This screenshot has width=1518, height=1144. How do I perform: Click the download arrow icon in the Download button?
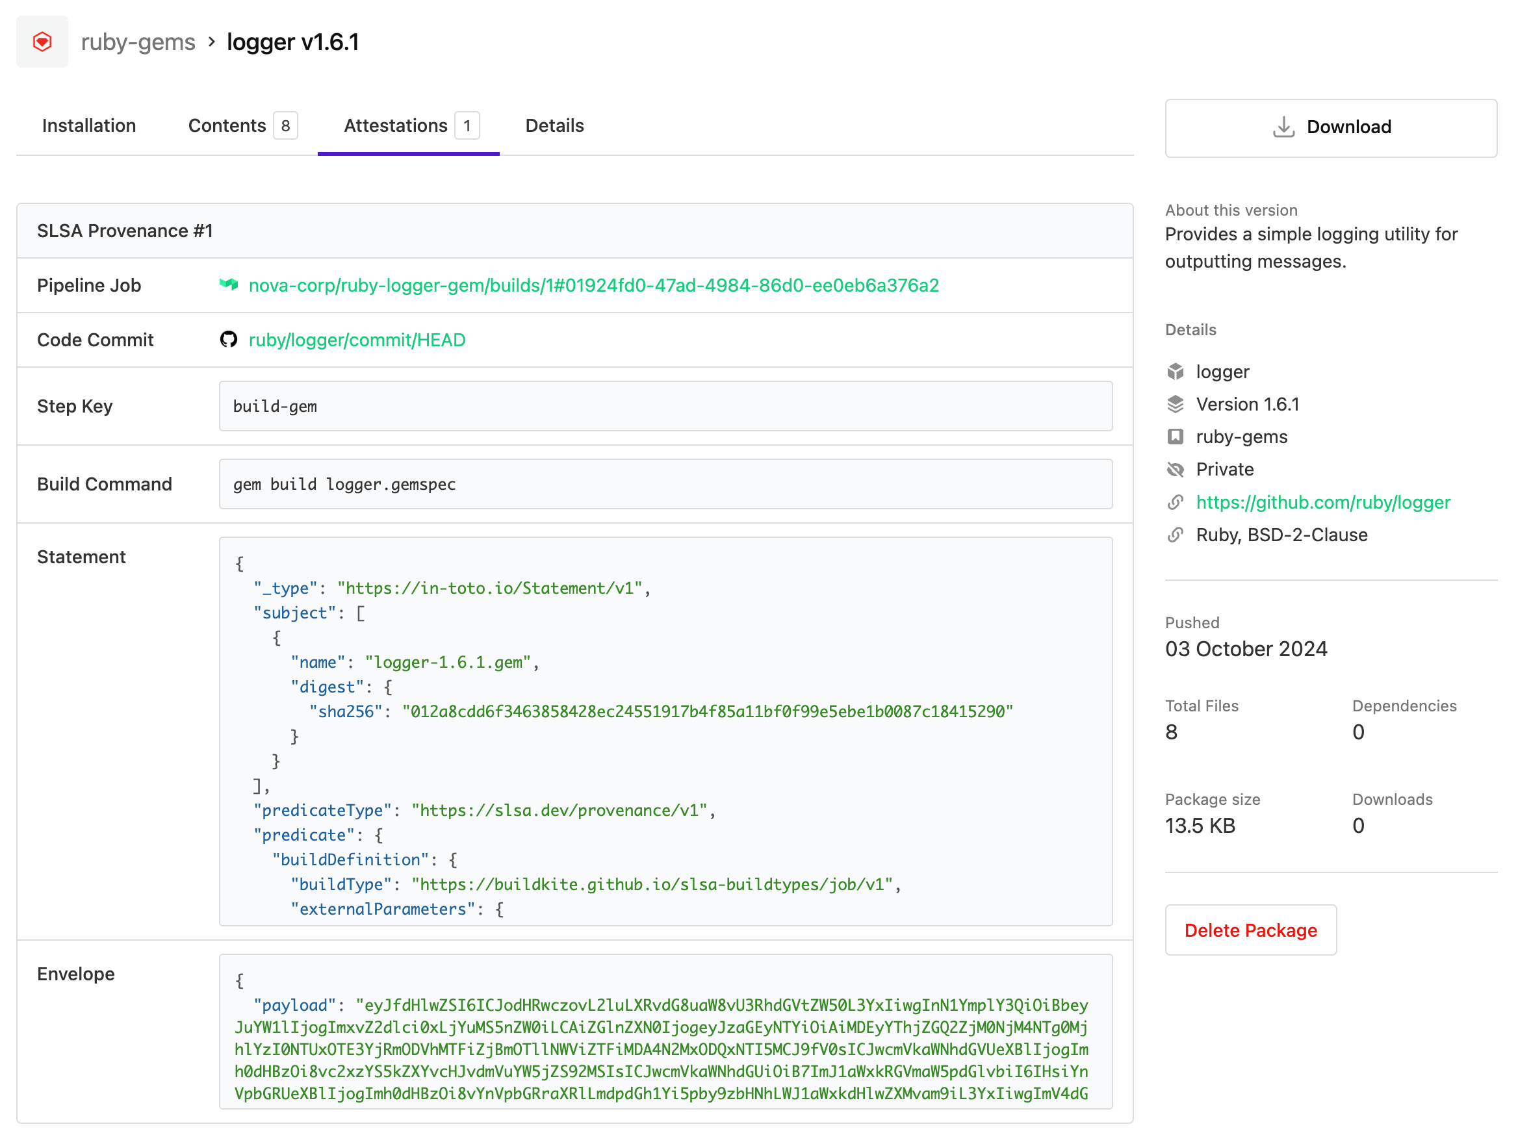[x=1283, y=127]
